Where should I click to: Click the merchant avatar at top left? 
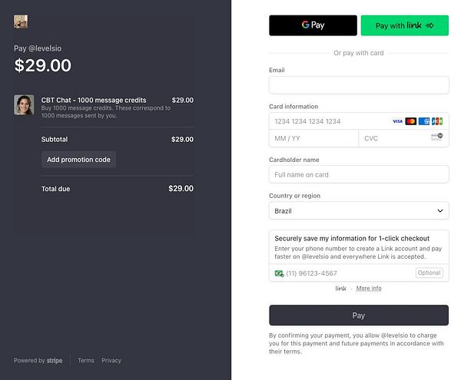21,21
